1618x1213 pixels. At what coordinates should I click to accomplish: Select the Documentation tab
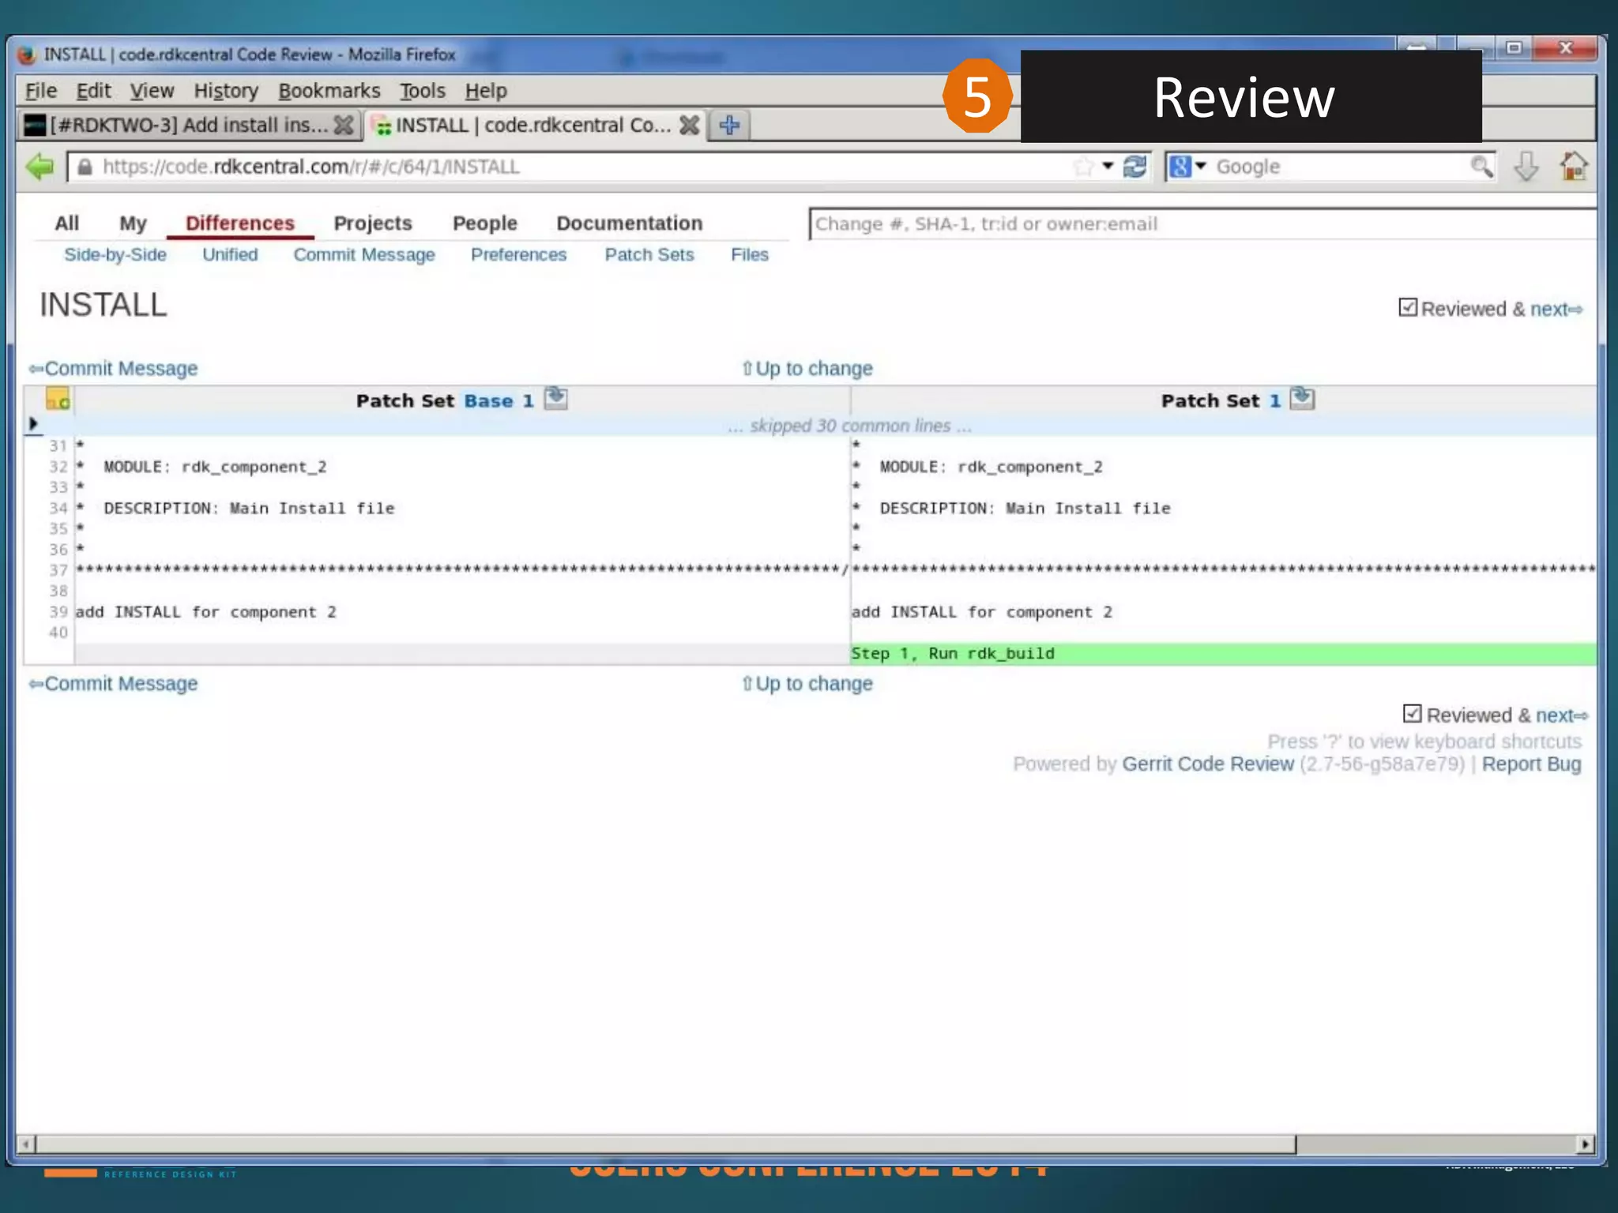[629, 223]
